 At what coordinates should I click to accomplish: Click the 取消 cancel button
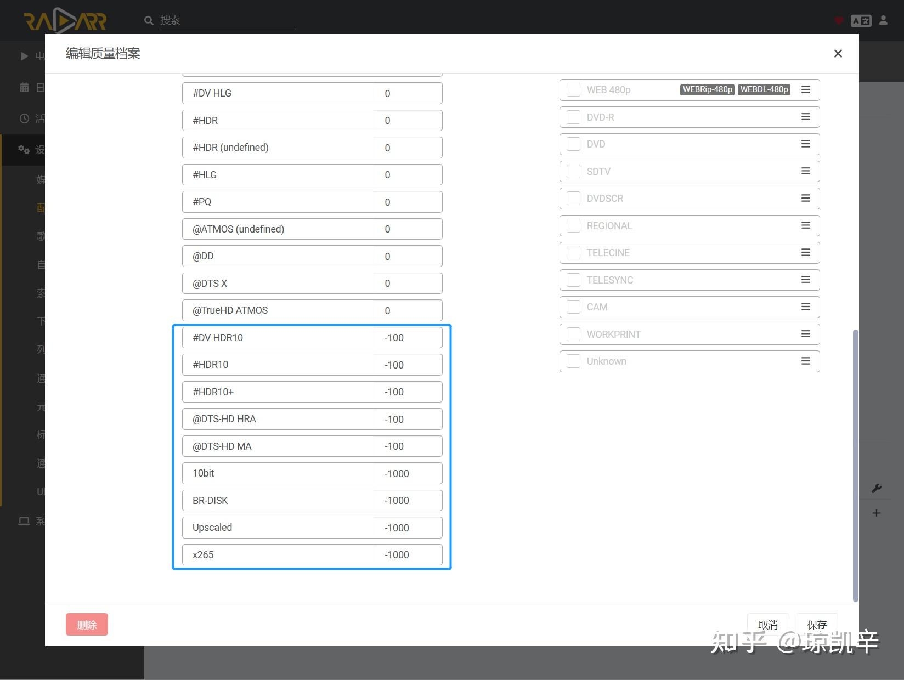tap(768, 625)
